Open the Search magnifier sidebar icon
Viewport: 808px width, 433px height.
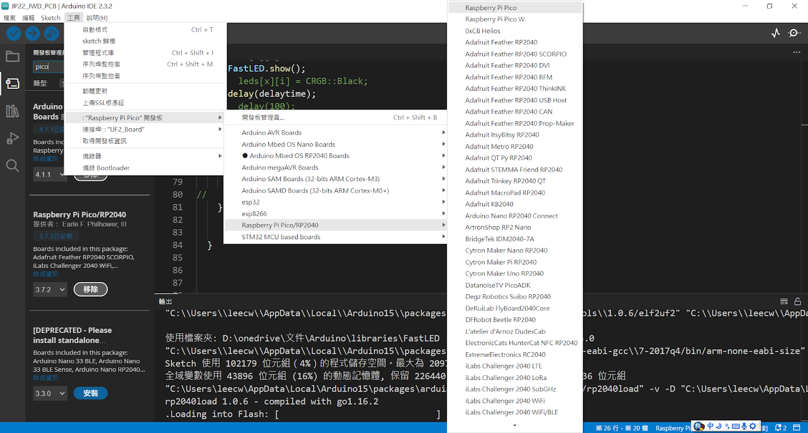(13, 166)
